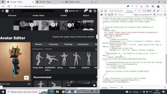Pause the screen recording
167x94 pixels.
click(73, 91)
